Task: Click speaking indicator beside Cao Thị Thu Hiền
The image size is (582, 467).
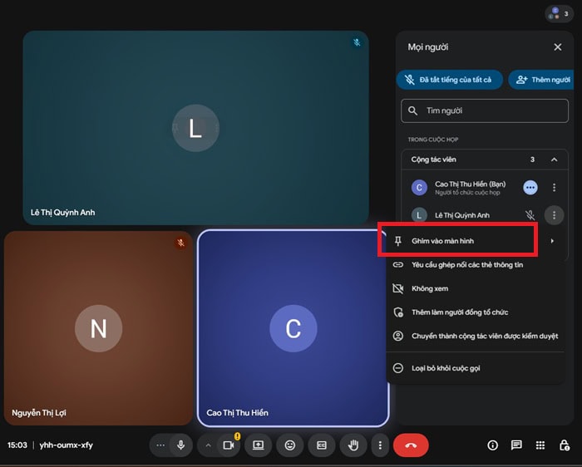Action: 530,187
